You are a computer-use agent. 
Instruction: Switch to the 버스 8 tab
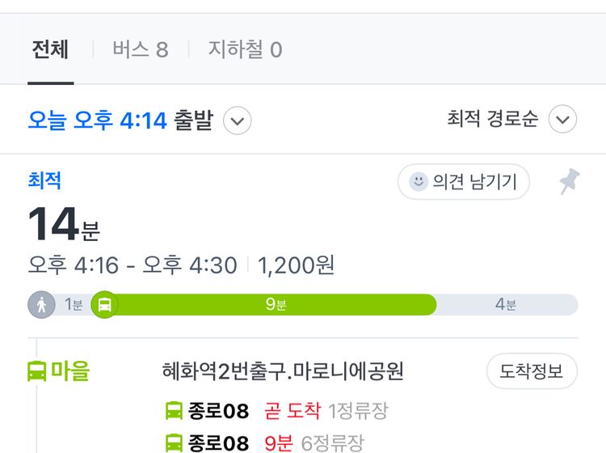point(141,49)
